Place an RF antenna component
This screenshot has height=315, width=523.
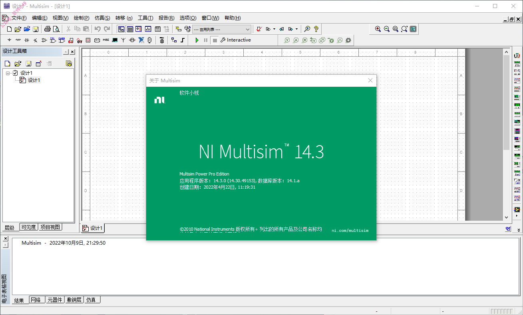123,40
